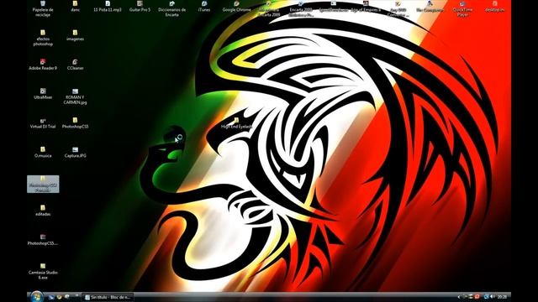Select the CCleaner shortcut
The height and width of the screenshot is (302, 538).
point(75,65)
